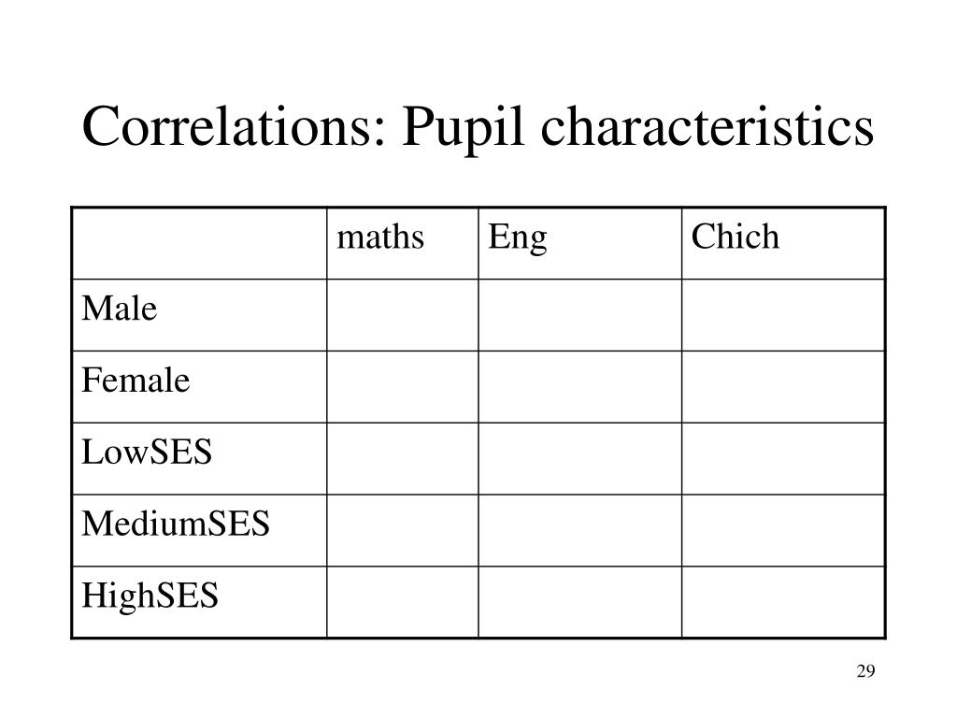Select the maths column header cell
Image resolution: width=957 pixels, height=718 pixels.
(x=402, y=244)
